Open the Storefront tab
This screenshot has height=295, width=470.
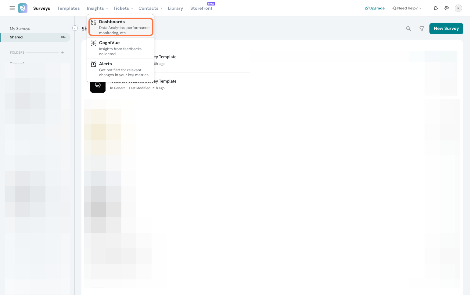201,8
